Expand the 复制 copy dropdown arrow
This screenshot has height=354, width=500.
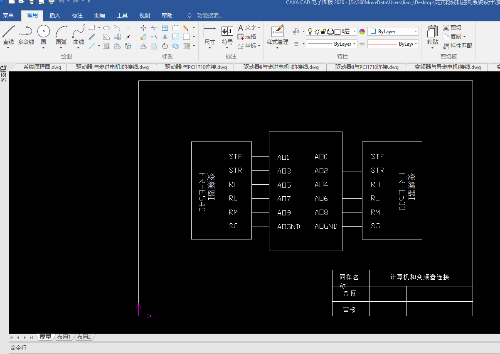[464, 37]
